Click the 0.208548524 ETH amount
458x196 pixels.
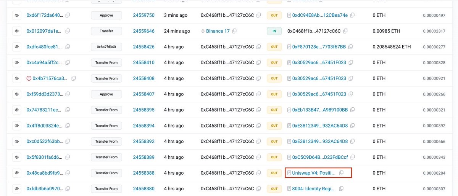tap(392, 47)
